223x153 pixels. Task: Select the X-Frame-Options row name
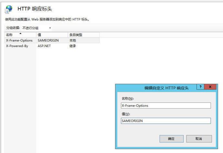pyautogui.click(x=19, y=40)
